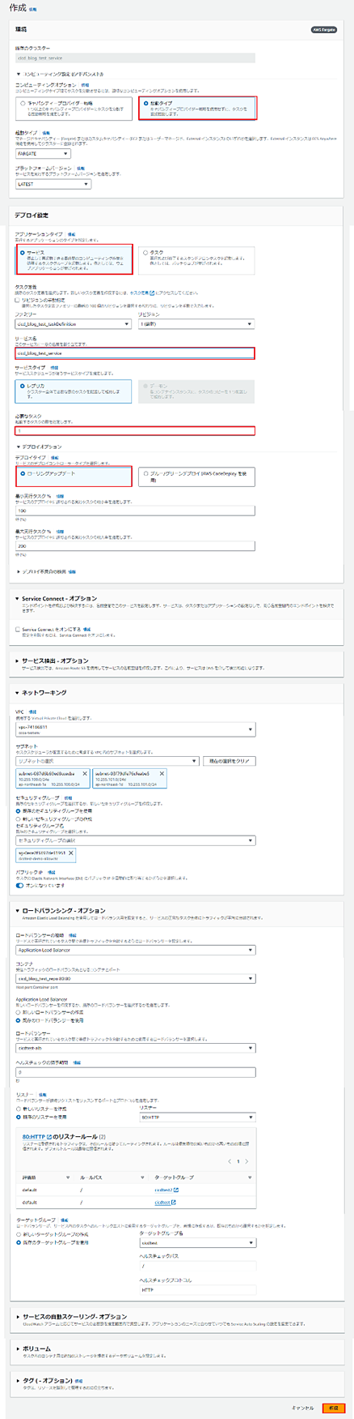
Task: Open external link icon next to ccdtest2
Action: [175, 1190]
